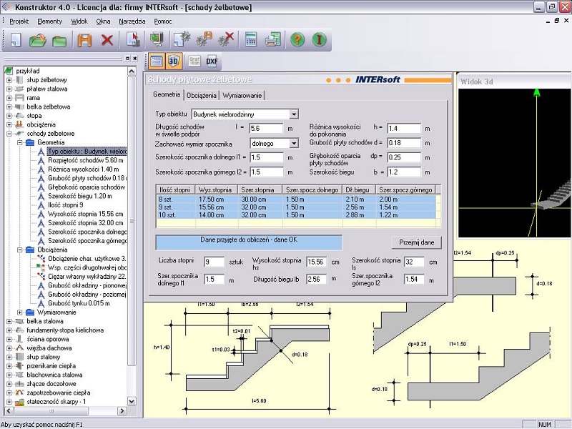
Task: Expand the płatew stalowa tree node
Action: tap(9, 89)
